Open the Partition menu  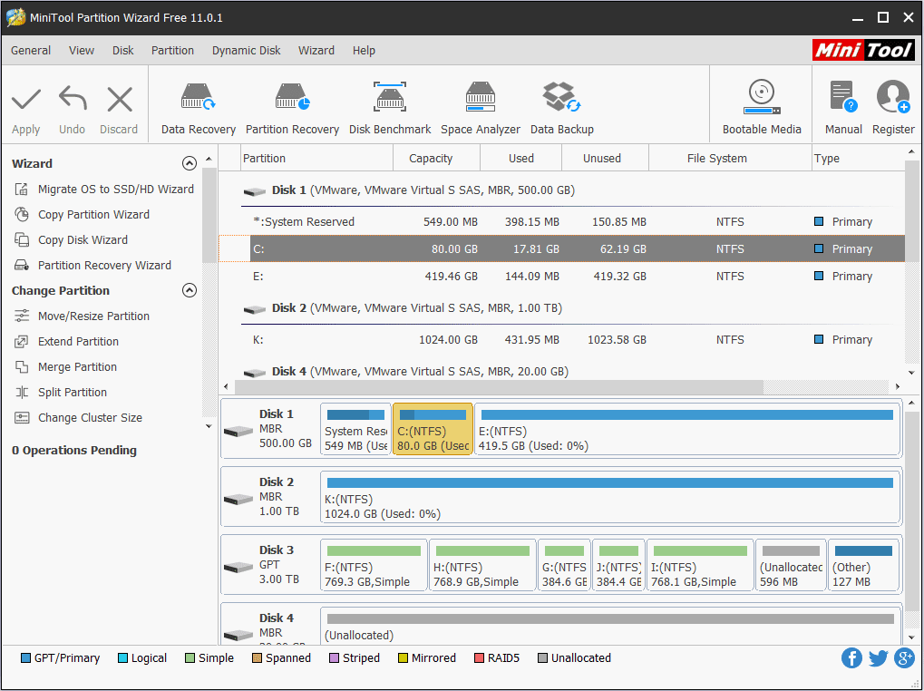coord(172,51)
